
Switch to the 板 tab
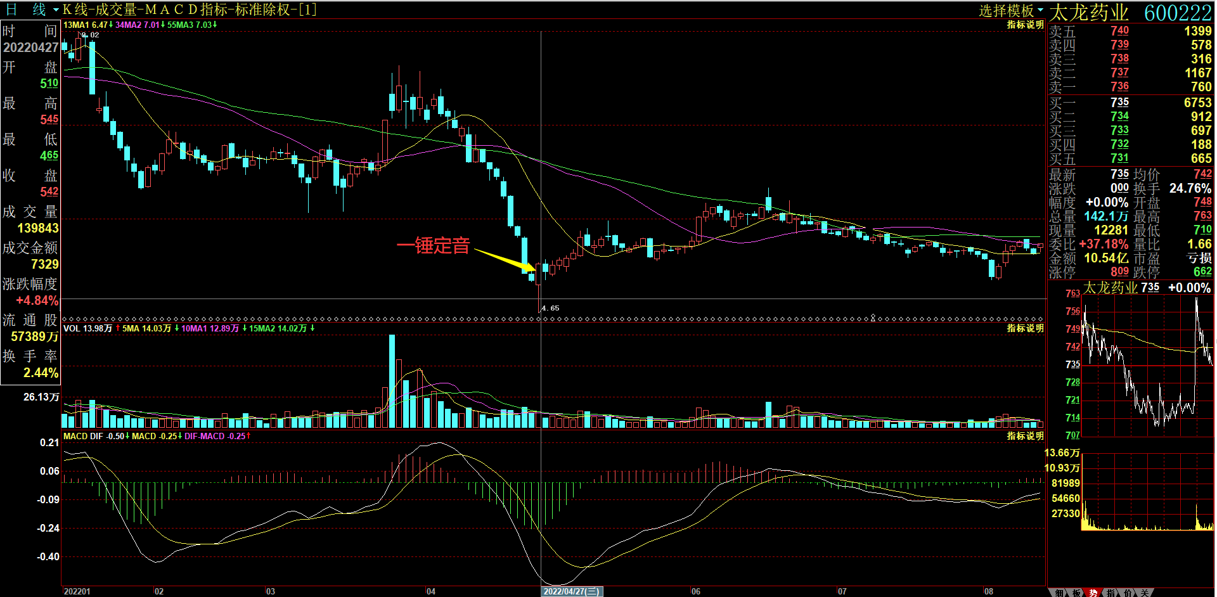click(1076, 593)
